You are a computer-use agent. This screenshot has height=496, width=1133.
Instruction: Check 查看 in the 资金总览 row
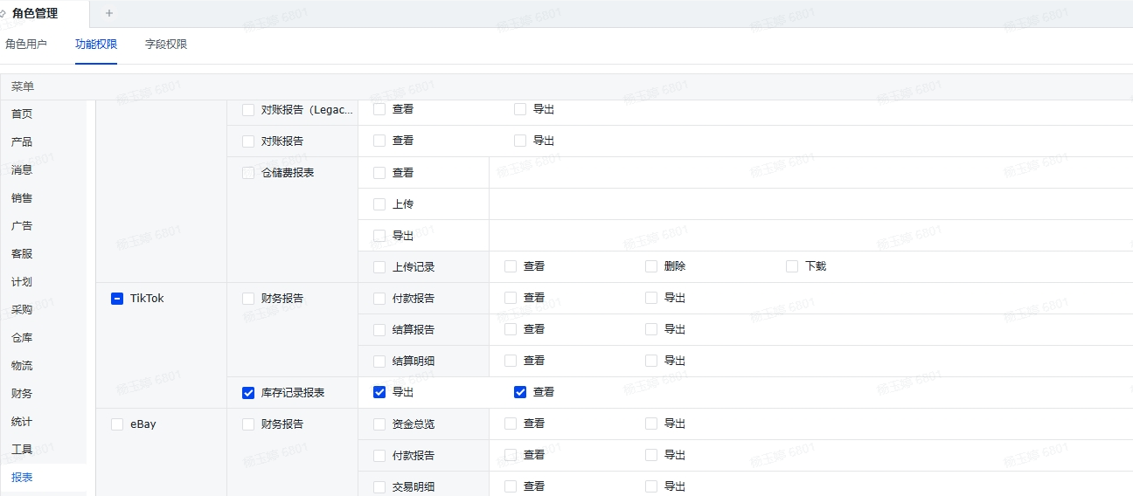[511, 424]
